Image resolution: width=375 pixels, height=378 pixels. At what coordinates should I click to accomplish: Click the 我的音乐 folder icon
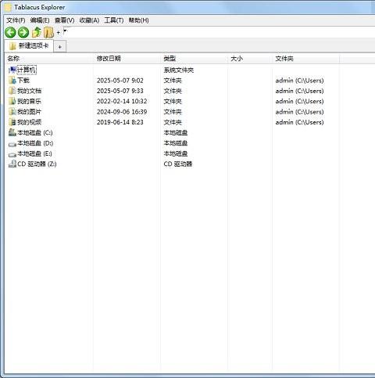pos(12,101)
